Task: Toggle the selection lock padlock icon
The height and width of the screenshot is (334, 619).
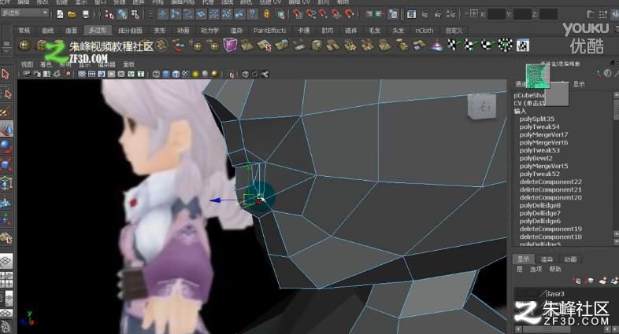Action: pyautogui.click(x=267, y=15)
